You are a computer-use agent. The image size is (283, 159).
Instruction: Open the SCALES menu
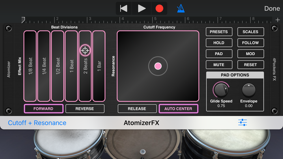(250, 32)
